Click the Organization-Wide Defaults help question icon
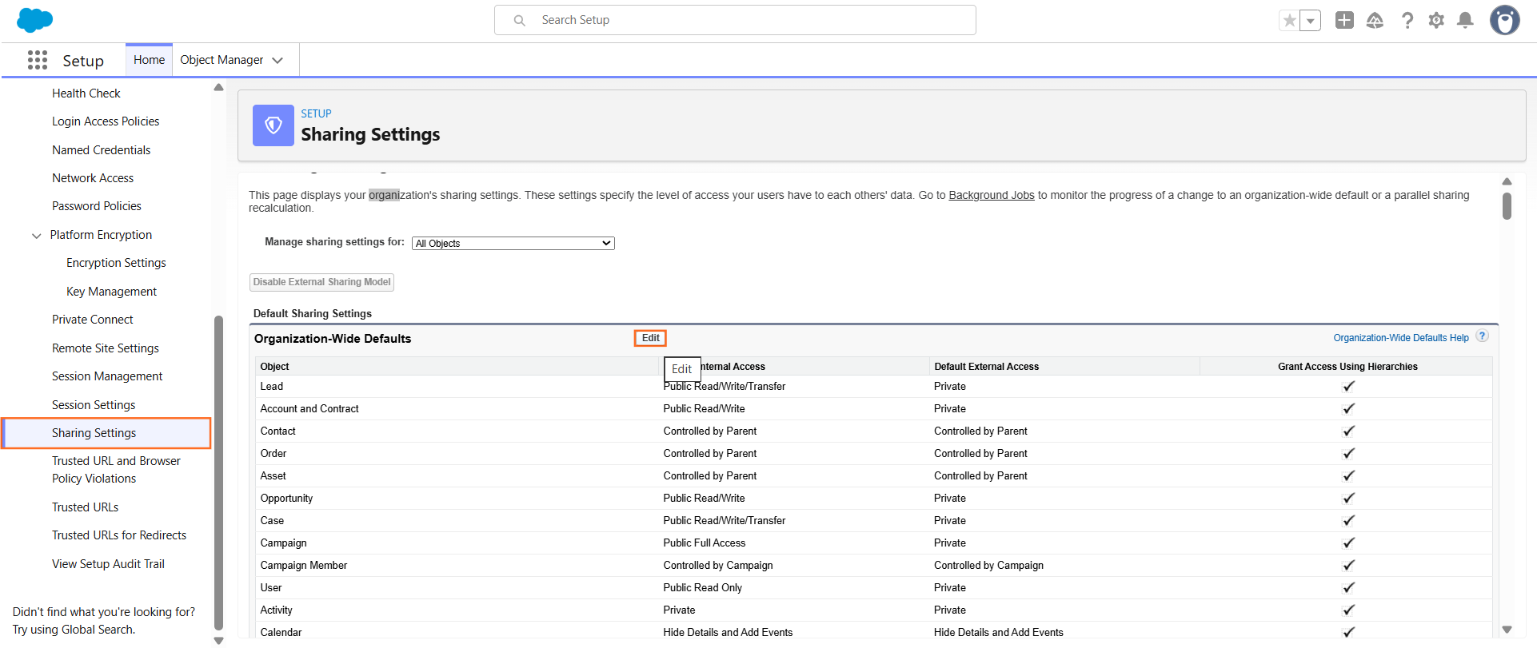The height and width of the screenshot is (648, 1537). point(1482,336)
